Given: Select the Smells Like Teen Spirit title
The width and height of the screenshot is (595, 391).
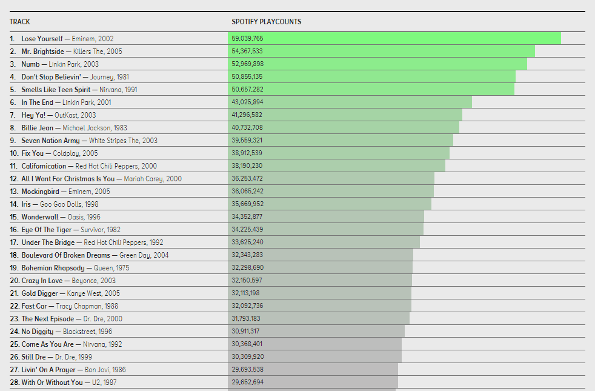Looking at the screenshot, I should [56, 90].
